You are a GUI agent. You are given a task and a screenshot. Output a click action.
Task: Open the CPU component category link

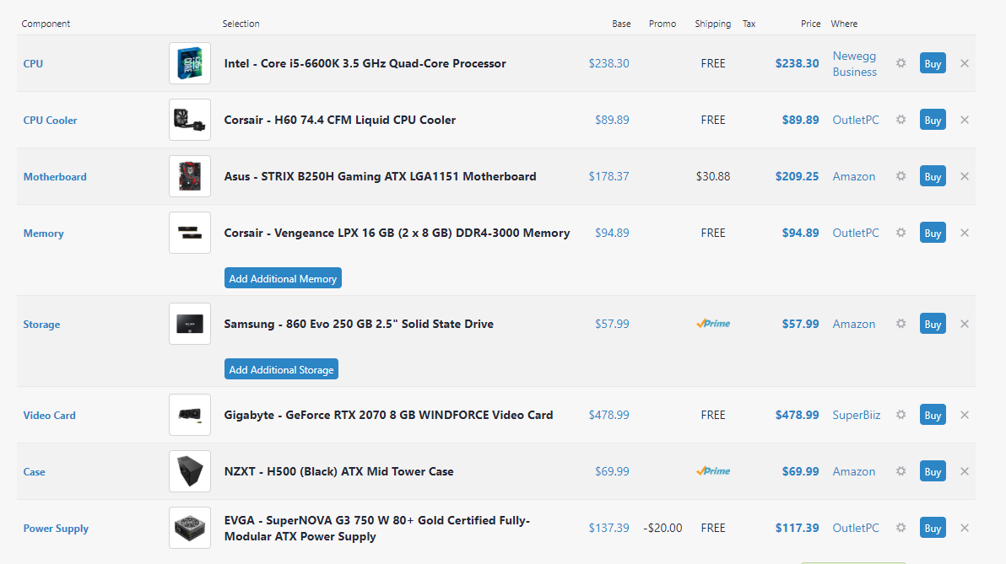pyautogui.click(x=34, y=63)
